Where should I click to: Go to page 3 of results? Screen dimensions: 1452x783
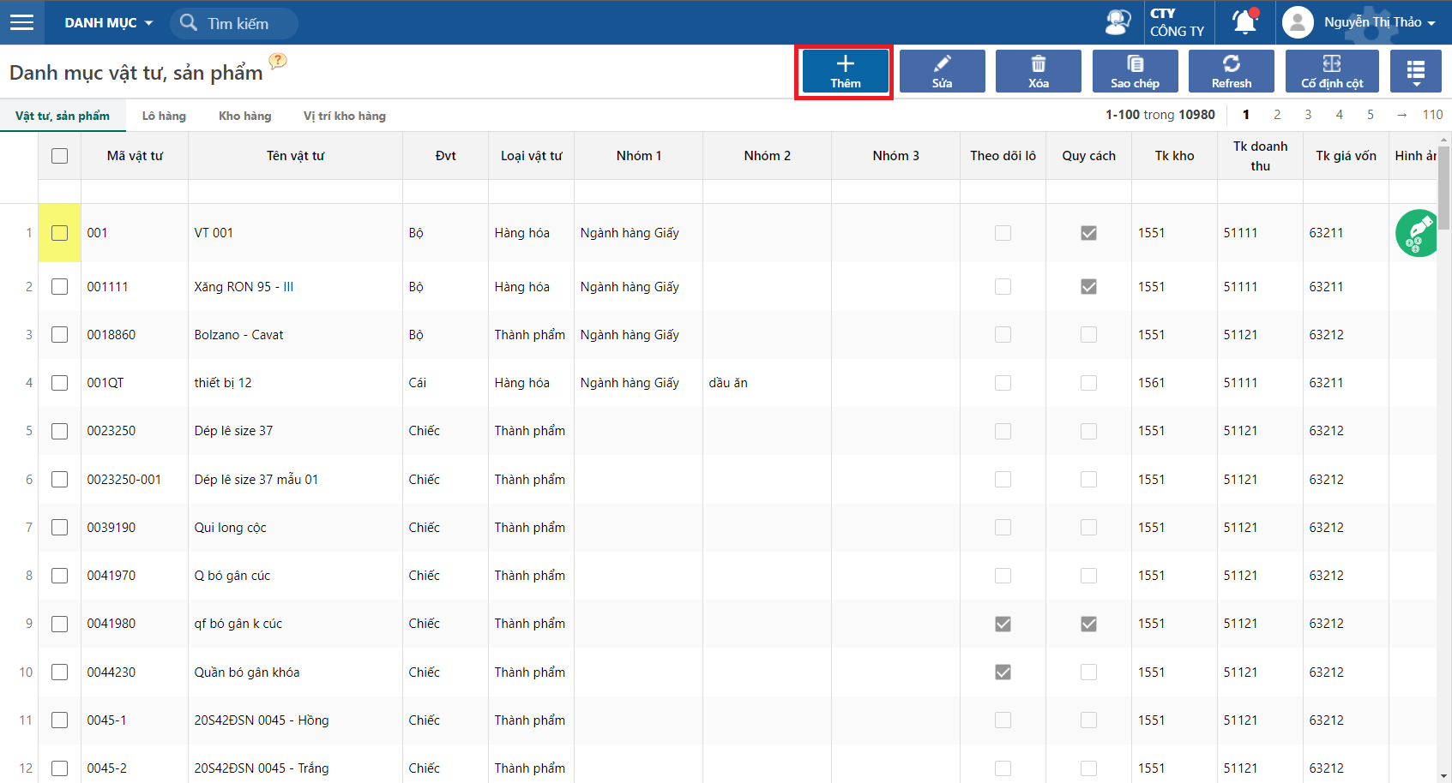(1308, 115)
